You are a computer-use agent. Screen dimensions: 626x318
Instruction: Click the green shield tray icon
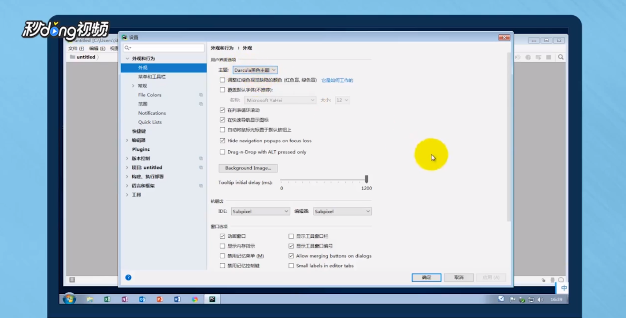[x=522, y=300]
